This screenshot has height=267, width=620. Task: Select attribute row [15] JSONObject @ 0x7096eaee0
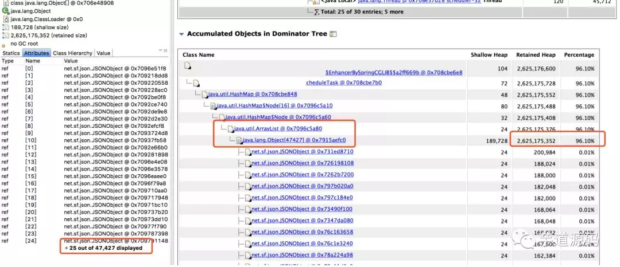coord(84,176)
